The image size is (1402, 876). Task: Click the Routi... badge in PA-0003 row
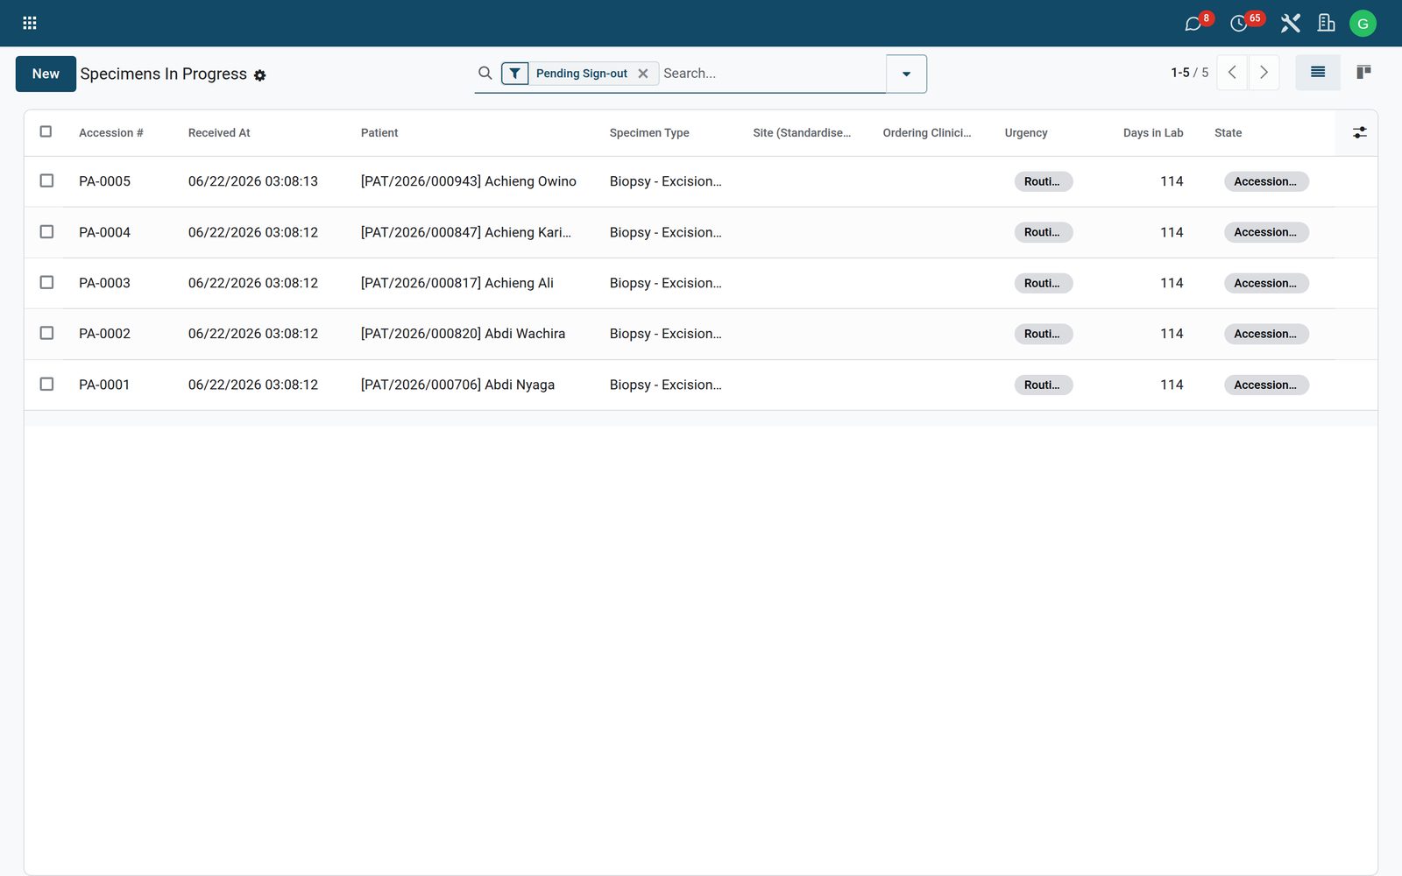1043,283
